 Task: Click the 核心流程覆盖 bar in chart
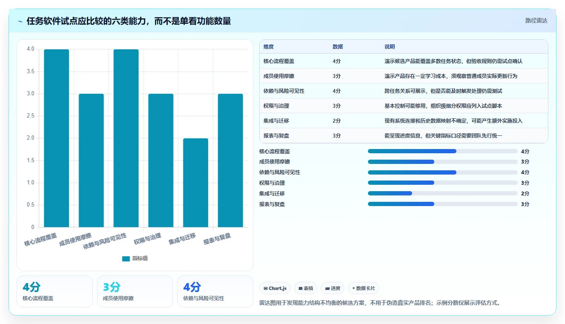coord(57,138)
